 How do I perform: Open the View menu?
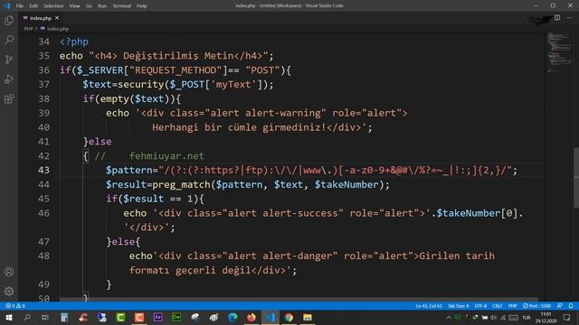point(74,5)
